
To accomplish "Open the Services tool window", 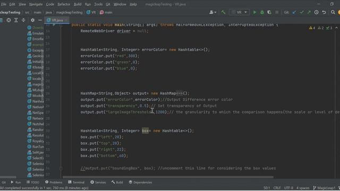I will coord(98,183).
